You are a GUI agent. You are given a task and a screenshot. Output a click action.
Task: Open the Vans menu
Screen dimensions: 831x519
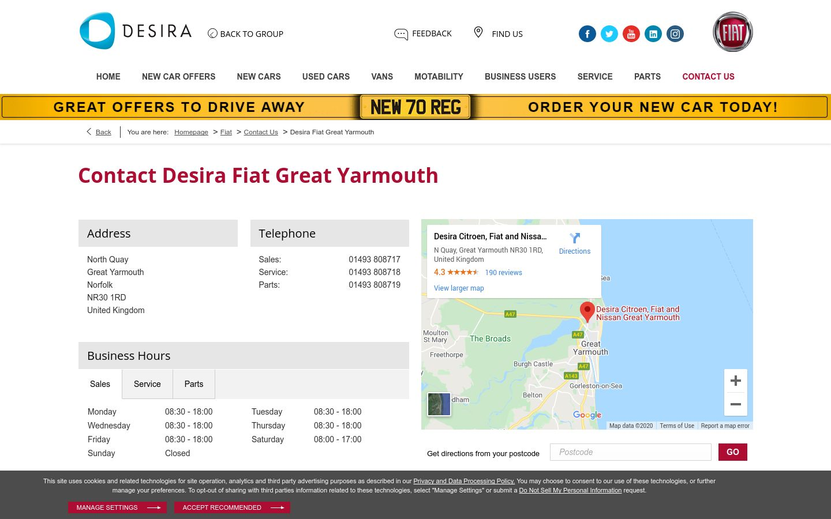tap(382, 77)
